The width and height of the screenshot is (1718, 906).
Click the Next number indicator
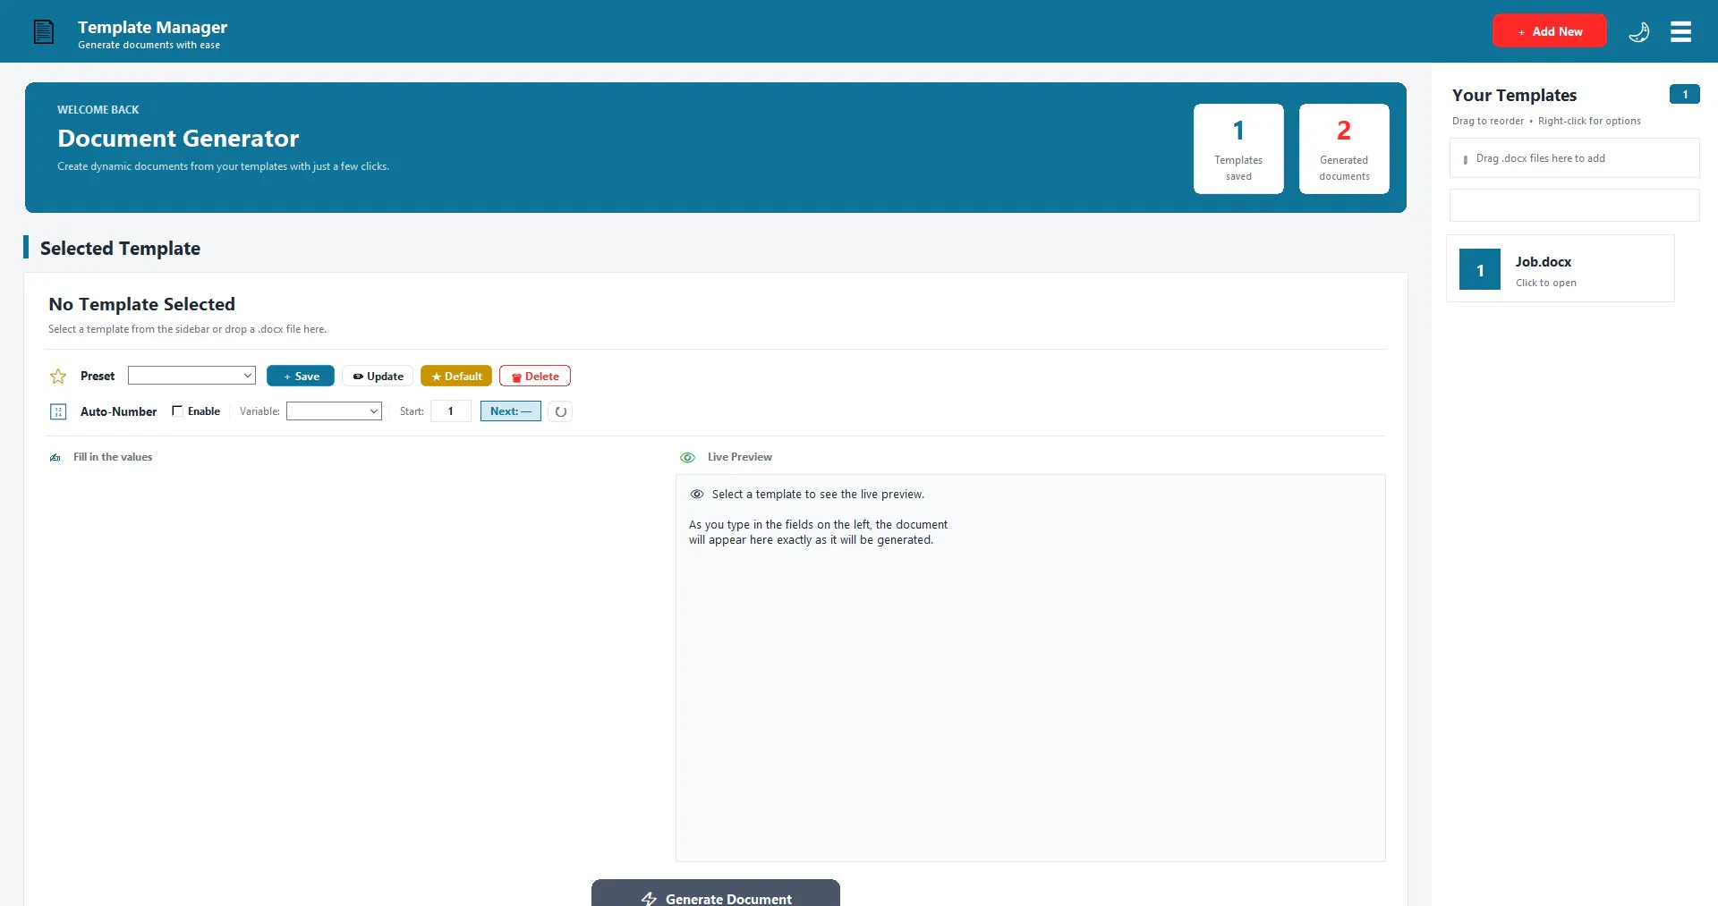tap(511, 411)
